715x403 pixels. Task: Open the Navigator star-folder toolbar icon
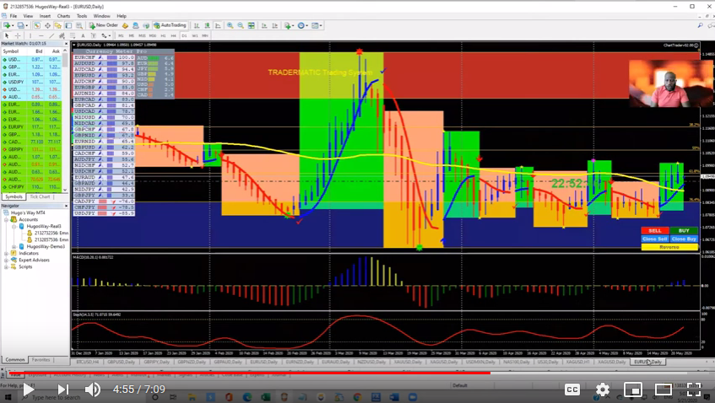coord(58,25)
